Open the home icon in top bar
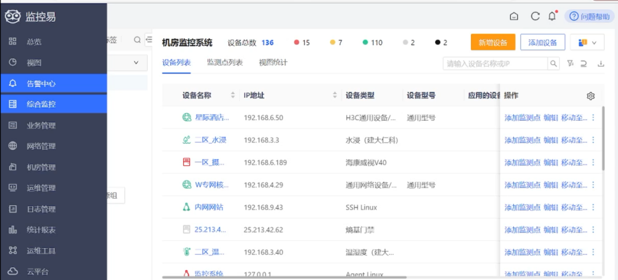618x280 pixels. [513, 16]
